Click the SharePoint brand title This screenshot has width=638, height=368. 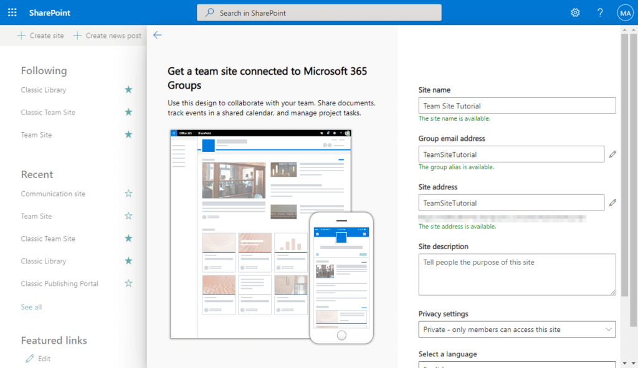[50, 12]
